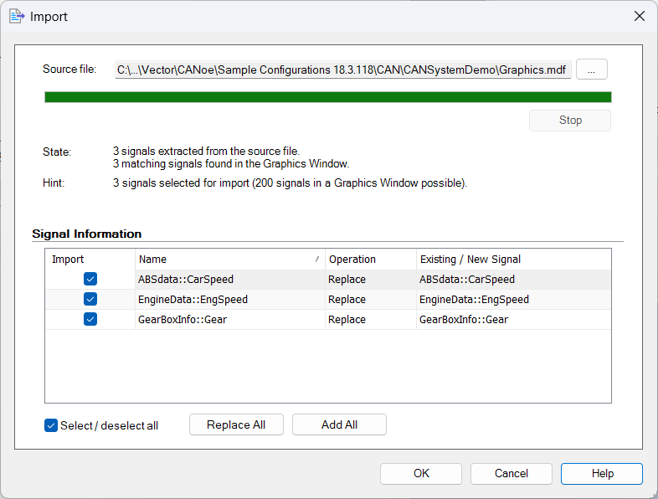Image resolution: width=658 pixels, height=499 pixels.
Task: Click existing signal cell GearBoxInfo::Gear
Action: coord(514,320)
